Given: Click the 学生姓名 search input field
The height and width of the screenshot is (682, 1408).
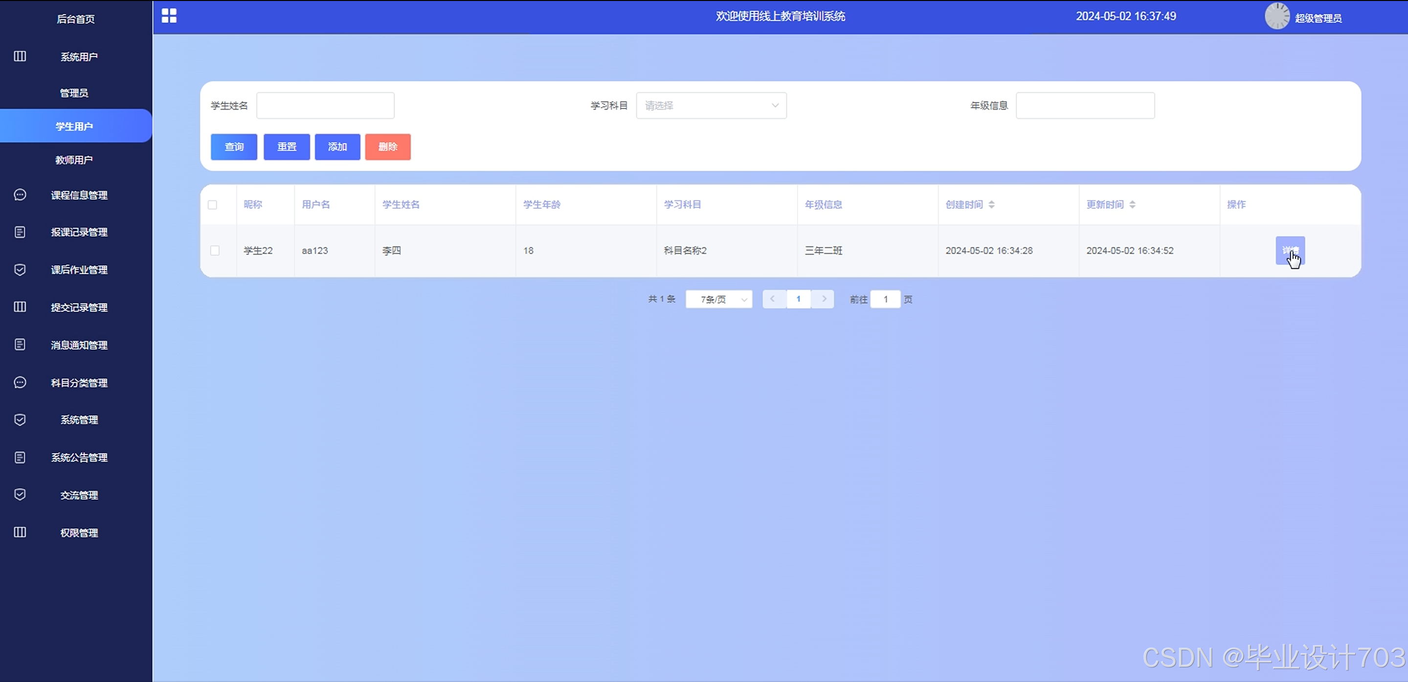Looking at the screenshot, I should click(x=325, y=106).
